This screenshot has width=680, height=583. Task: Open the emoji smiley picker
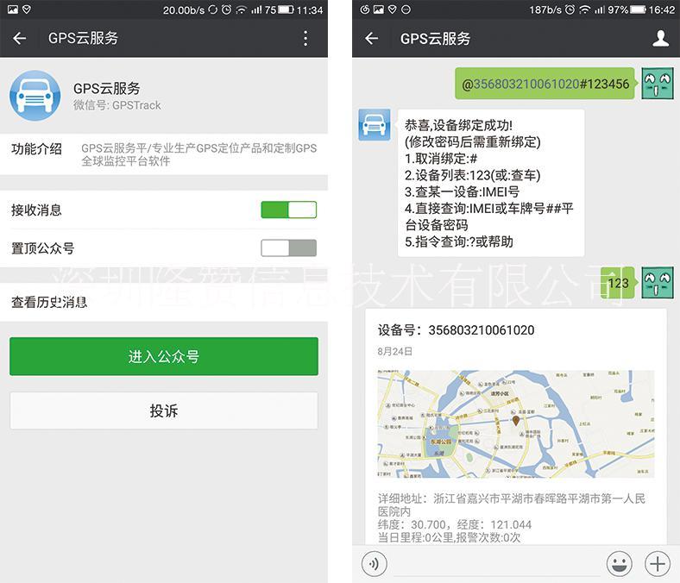pos(619,564)
